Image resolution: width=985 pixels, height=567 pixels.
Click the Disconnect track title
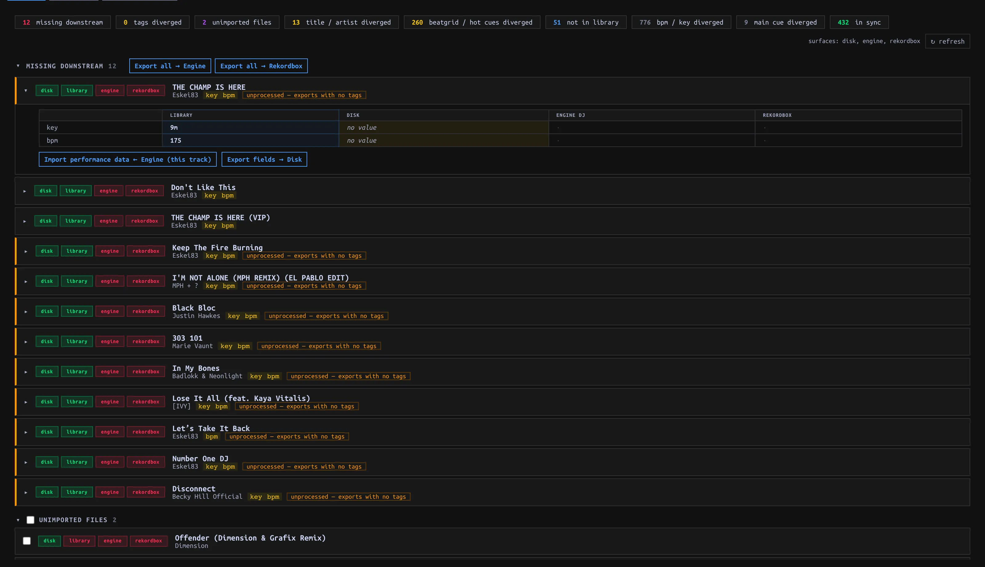point(194,489)
